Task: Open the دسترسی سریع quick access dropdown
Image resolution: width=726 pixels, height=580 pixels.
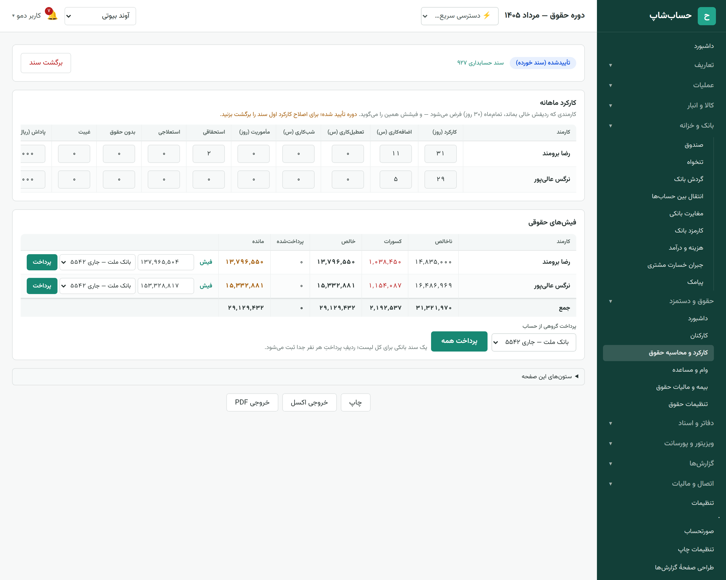Action: (x=459, y=16)
